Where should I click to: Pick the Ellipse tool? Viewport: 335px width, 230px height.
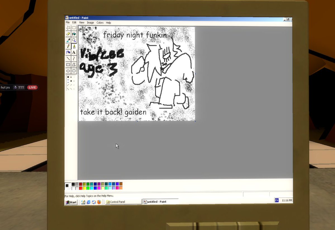coord(68,71)
